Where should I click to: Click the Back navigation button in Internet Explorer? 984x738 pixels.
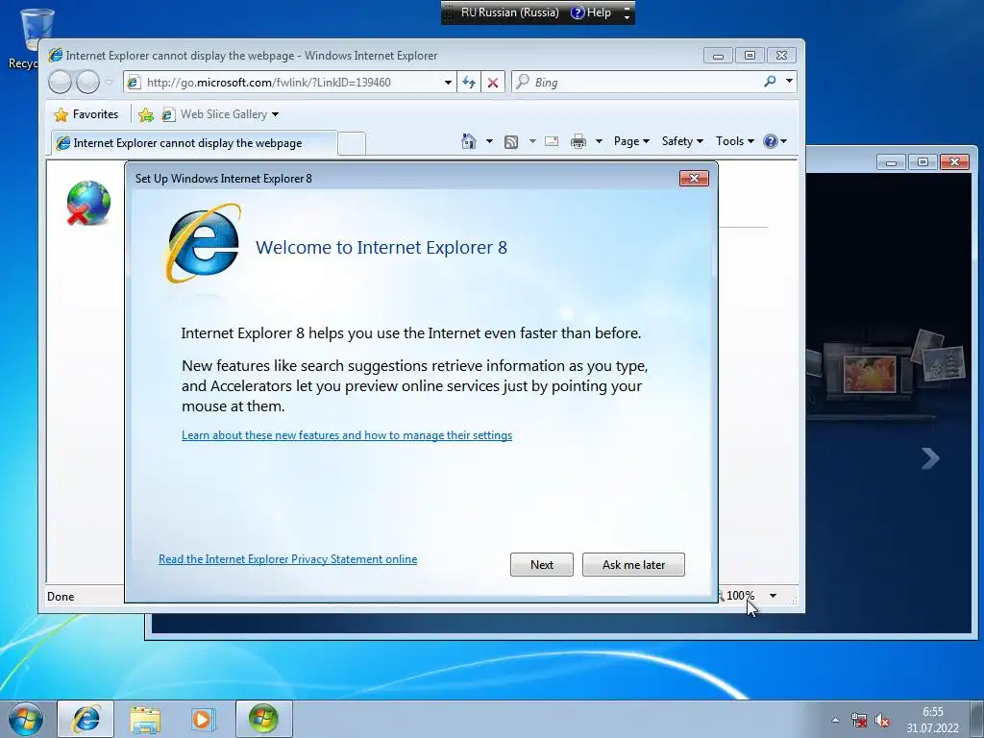point(61,83)
